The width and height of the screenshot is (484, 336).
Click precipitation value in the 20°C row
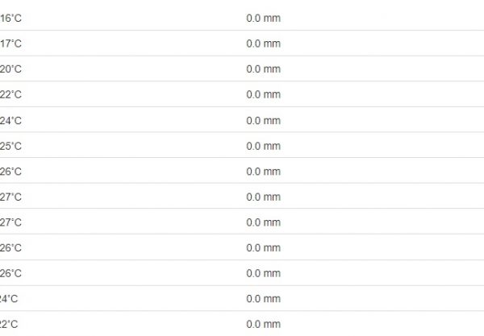(x=263, y=69)
